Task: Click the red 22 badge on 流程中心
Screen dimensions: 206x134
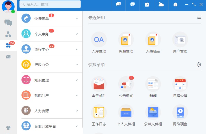Action: coord(52,46)
